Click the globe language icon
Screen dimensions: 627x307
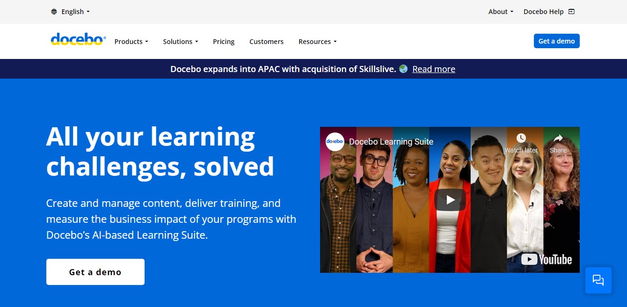click(54, 12)
